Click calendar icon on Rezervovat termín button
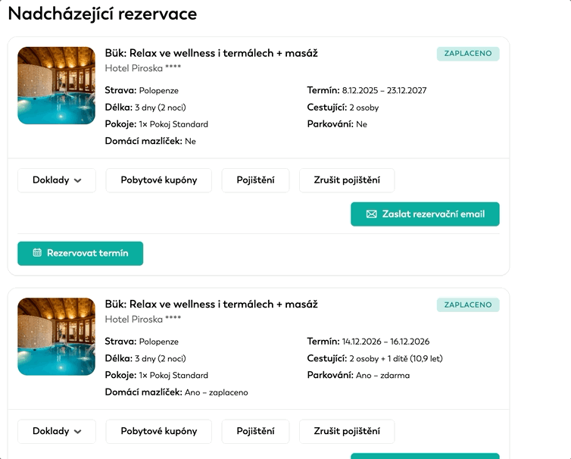This screenshot has width=571, height=459. click(37, 252)
